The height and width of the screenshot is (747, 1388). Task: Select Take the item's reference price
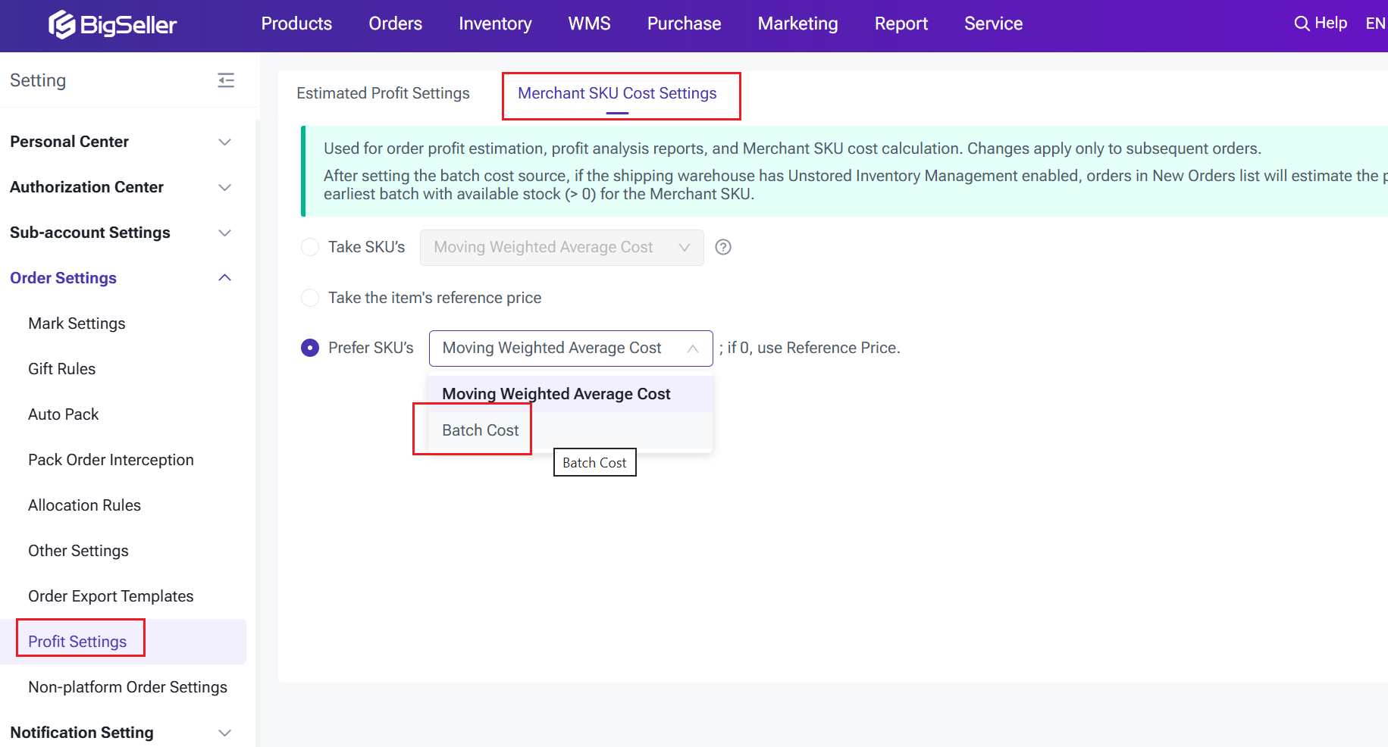(x=310, y=298)
